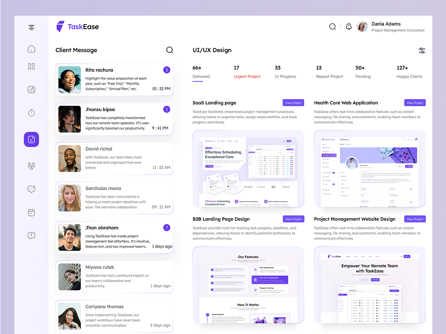Viewport: 446px width, 334px height.
Task: Select the team members icon in sidebar
Action: (31, 166)
